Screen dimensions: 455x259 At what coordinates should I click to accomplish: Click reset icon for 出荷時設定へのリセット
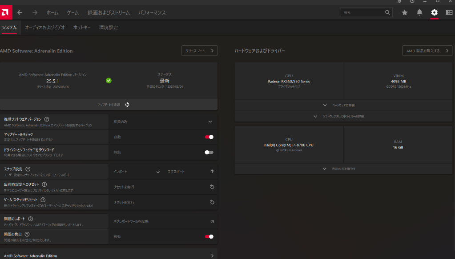tap(212, 187)
